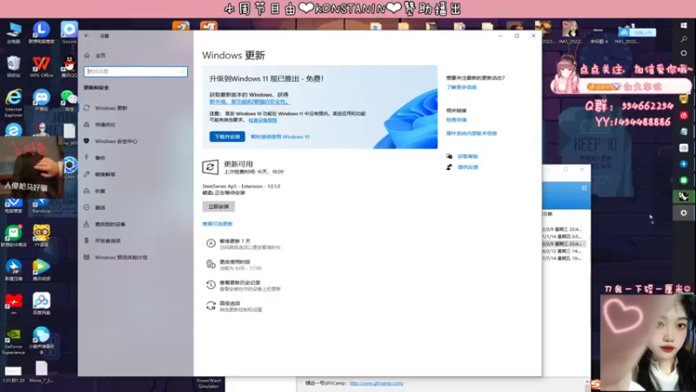Click the green store bag desktop icon
Viewport: 696px width, 392px height.
13,235
